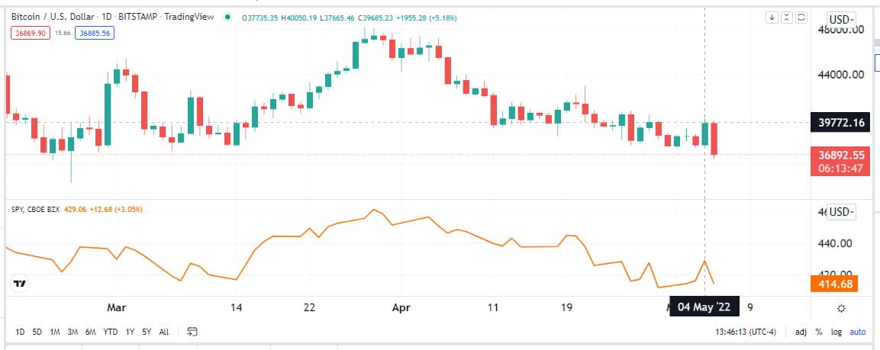Select the 6M time range
This screenshot has width=880, height=350.
(x=90, y=332)
